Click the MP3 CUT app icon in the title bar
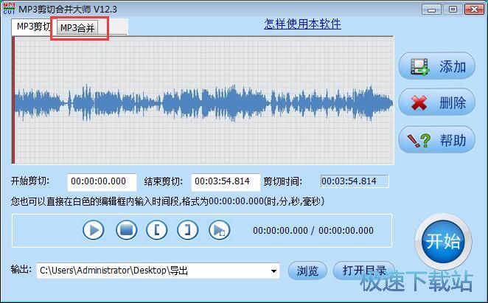488x303 pixels. 9,8
